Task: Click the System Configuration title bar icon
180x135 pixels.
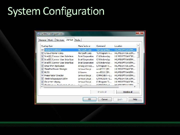Action: coord(38,34)
